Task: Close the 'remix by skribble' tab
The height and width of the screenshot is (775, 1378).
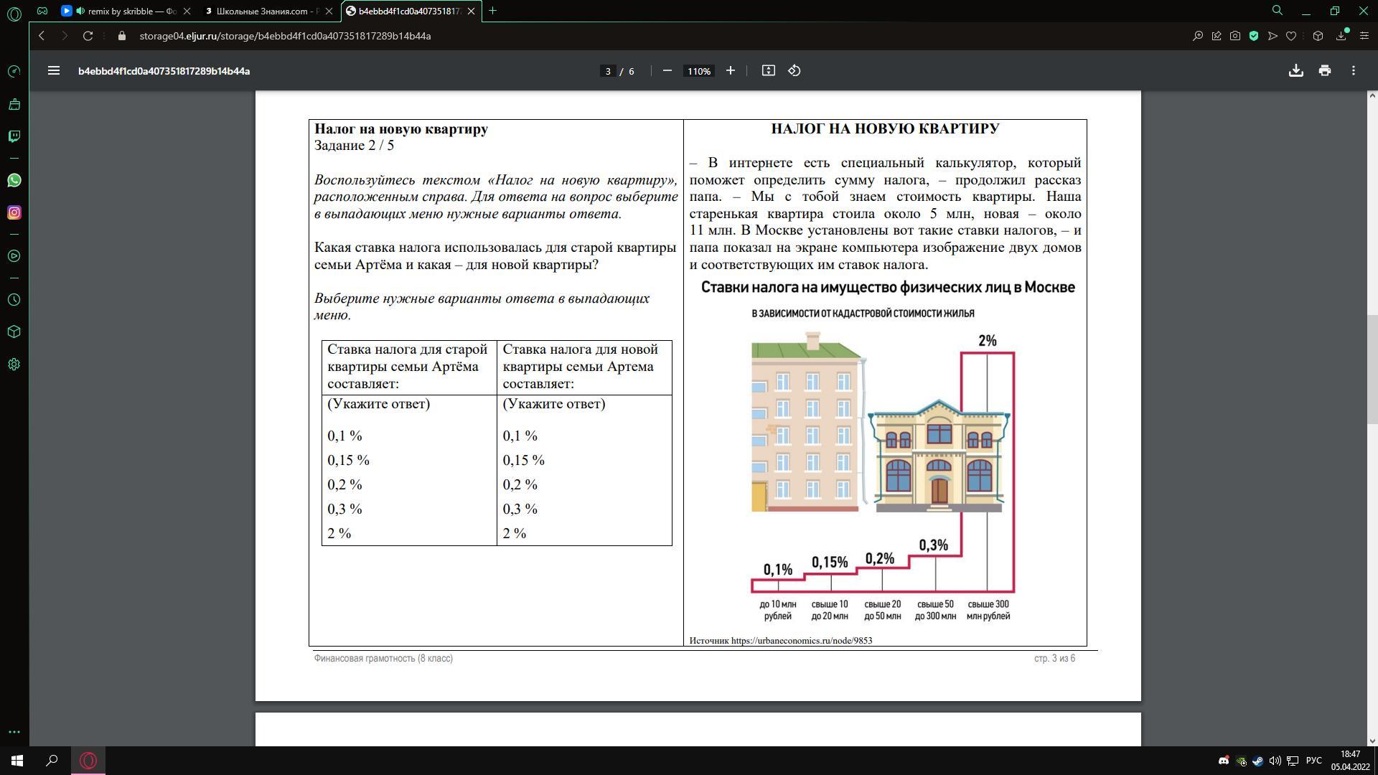Action: click(187, 11)
